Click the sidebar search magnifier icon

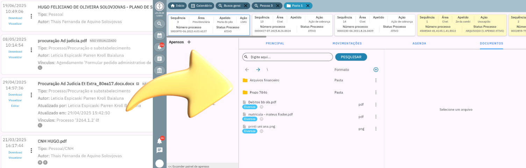pos(159,24)
